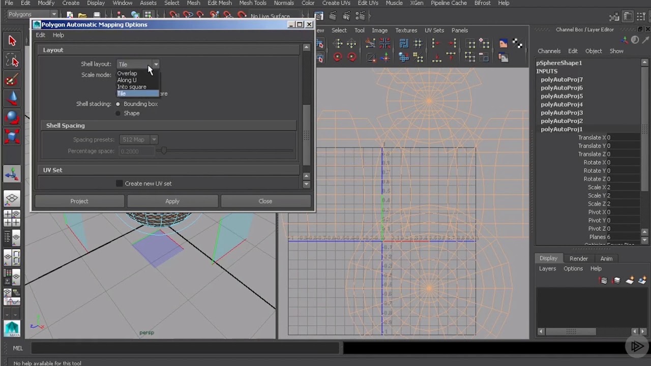Click the MEL command line input
Screen dimensions: 651x366
tap(186, 348)
